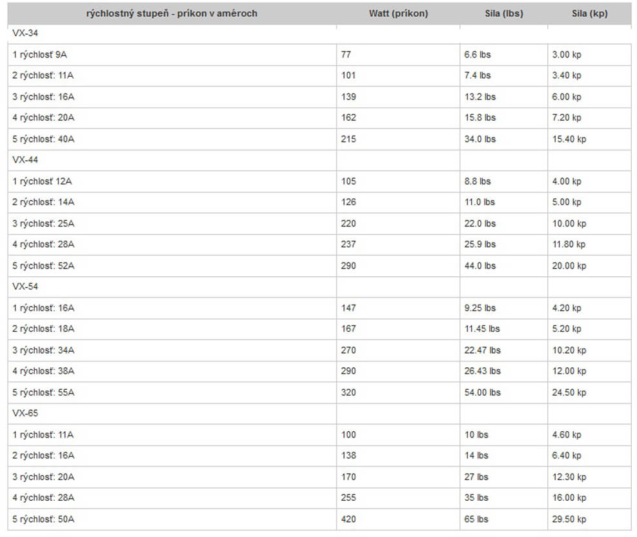Select the '24.50 kp' cell
This screenshot has height=537, width=637.
click(569, 392)
